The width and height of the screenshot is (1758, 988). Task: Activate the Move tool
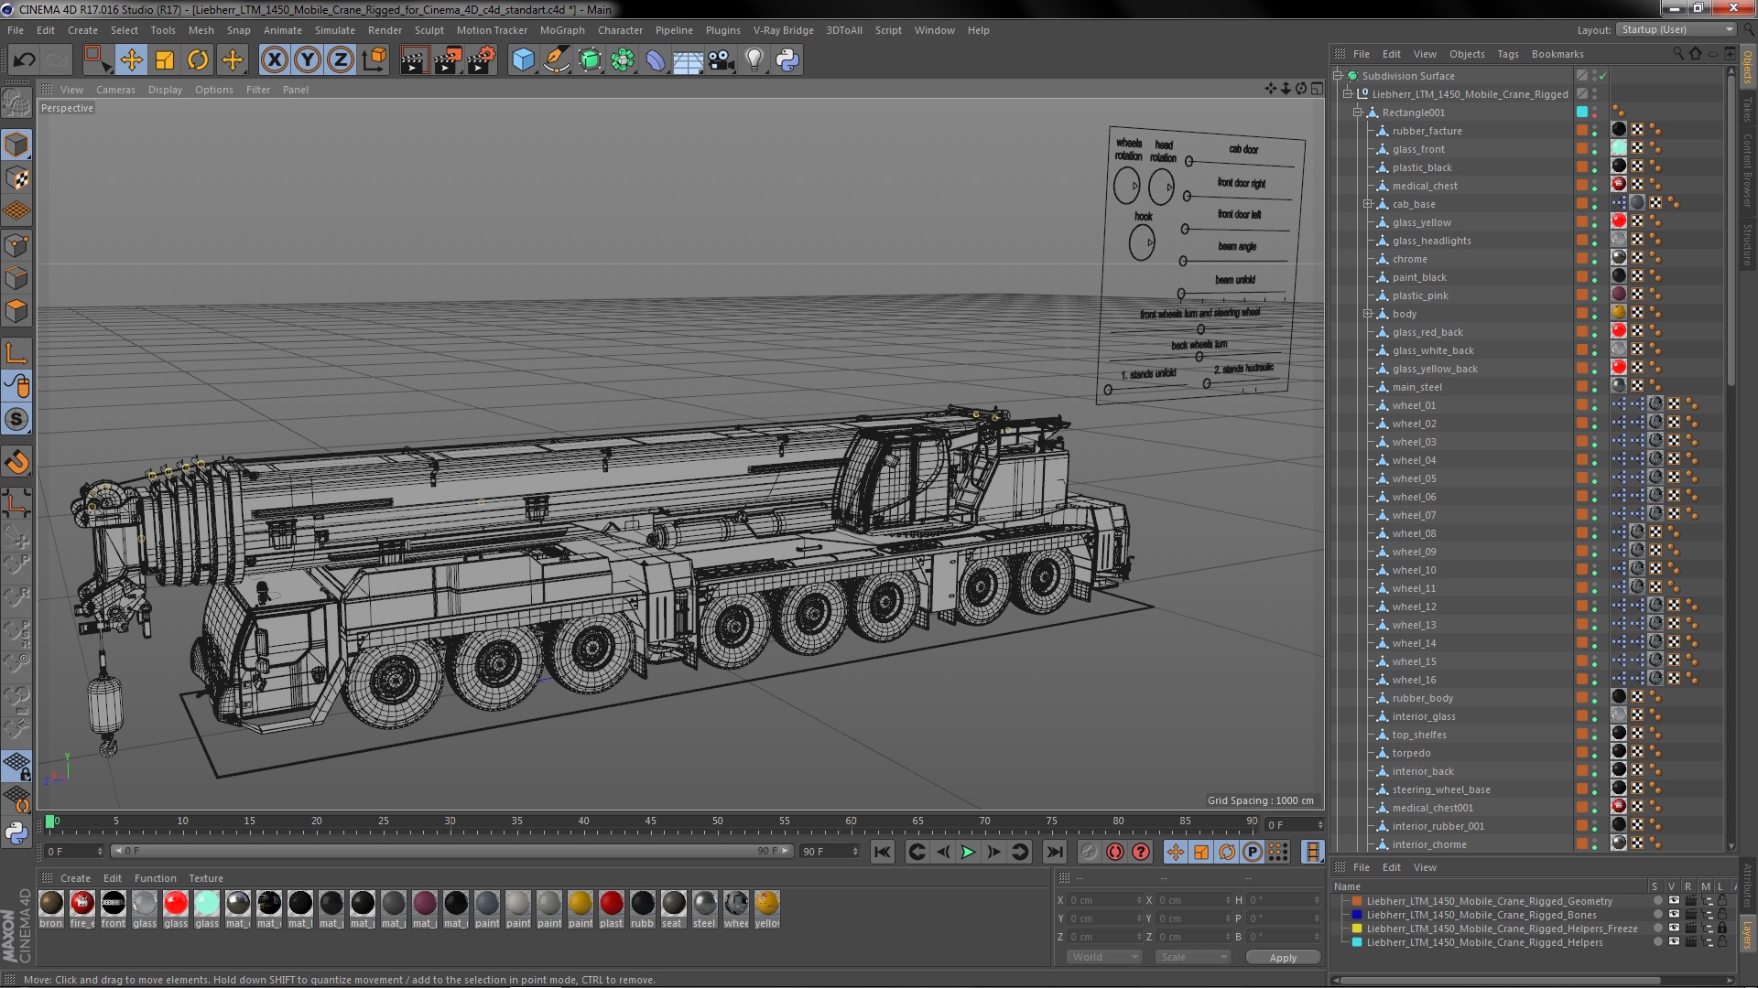click(x=131, y=60)
